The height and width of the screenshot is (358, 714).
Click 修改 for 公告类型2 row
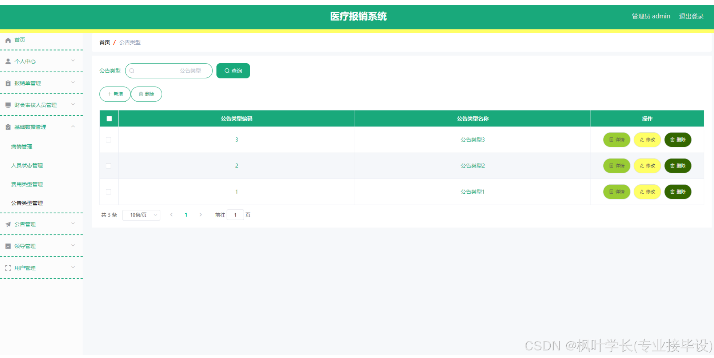(x=647, y=166)
